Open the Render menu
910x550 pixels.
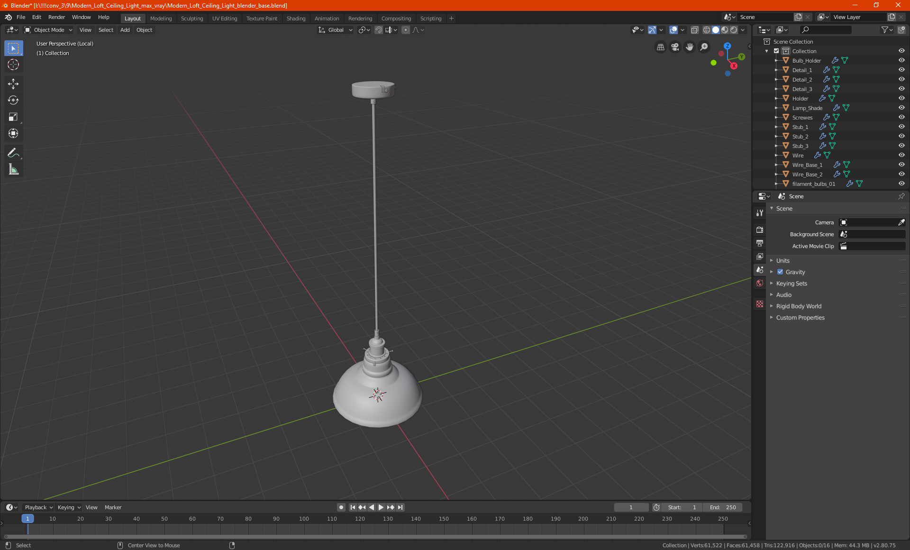pos(56,17)
